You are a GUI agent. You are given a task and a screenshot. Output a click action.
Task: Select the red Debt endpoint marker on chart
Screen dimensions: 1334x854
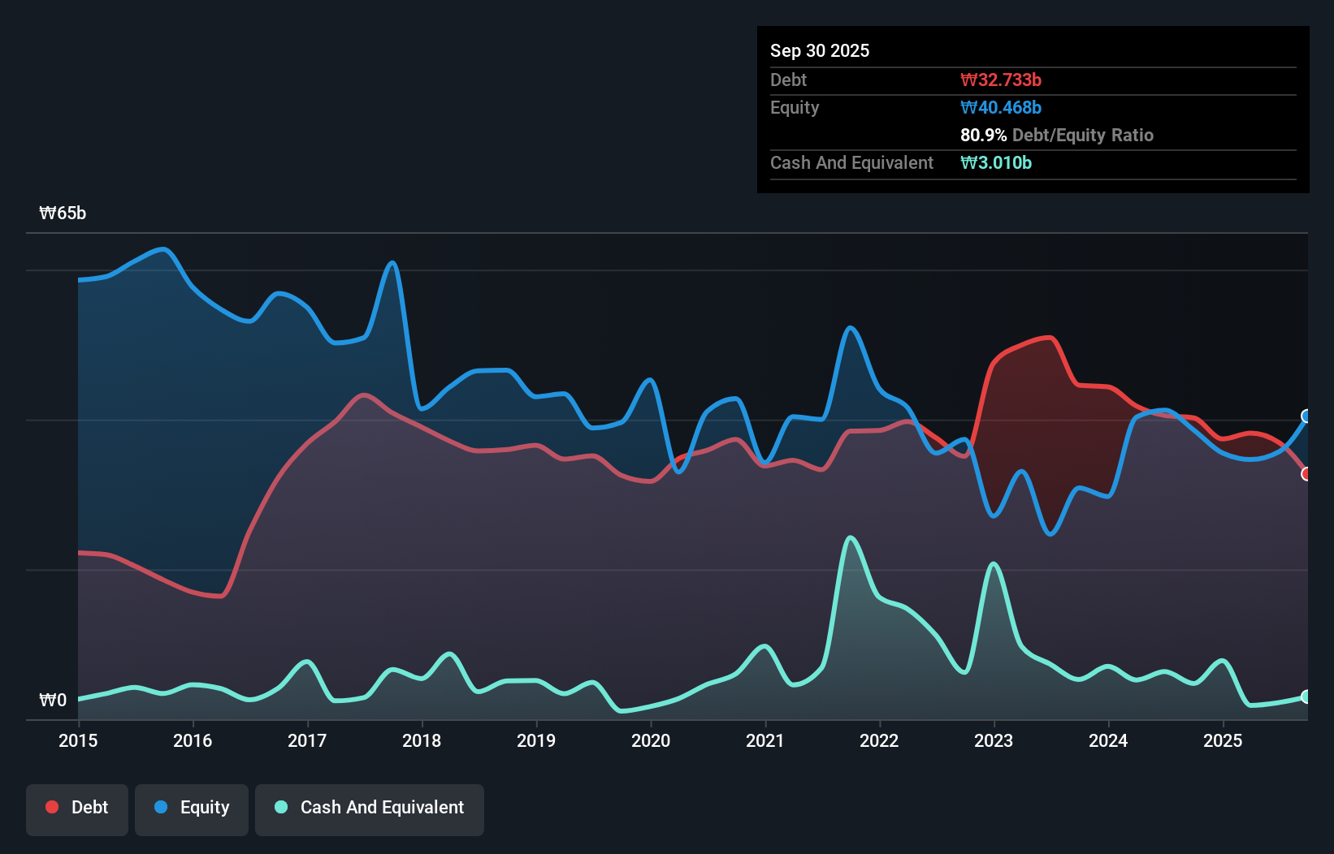[x=1306, y=472]
